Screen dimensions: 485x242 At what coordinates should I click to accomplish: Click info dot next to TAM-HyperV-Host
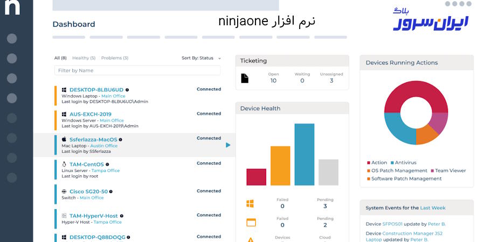click(x=122, y=216)
